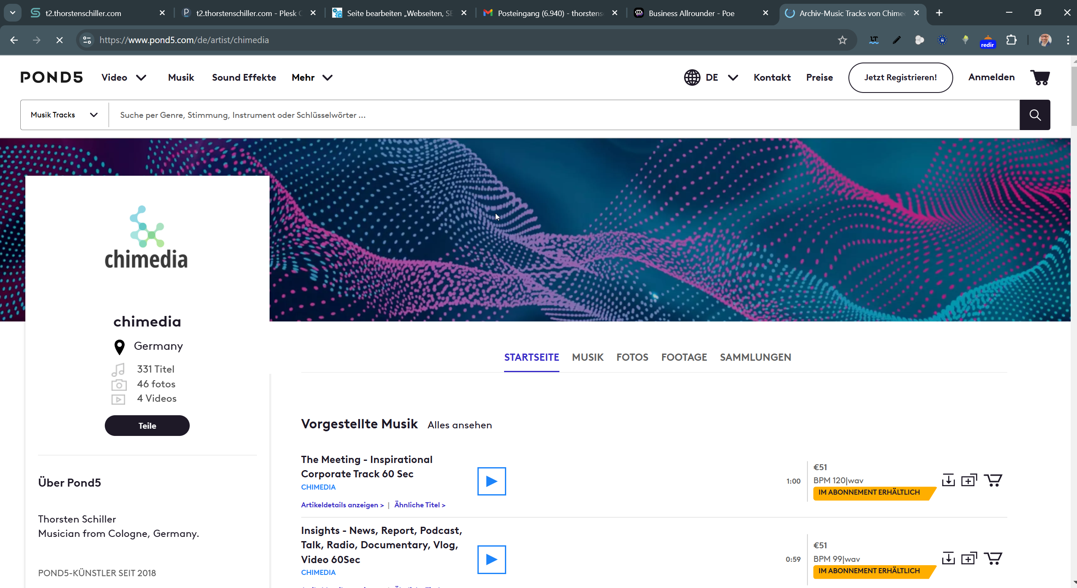Click the 46 fotos count

coord(156,384)
